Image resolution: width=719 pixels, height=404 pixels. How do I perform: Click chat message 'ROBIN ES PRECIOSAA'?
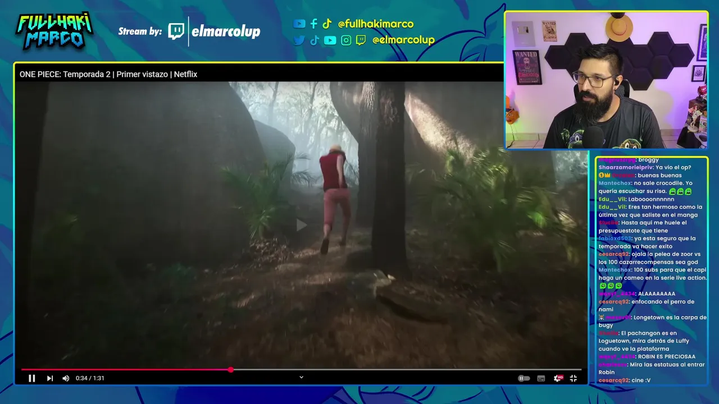click(x=667, y=356)
